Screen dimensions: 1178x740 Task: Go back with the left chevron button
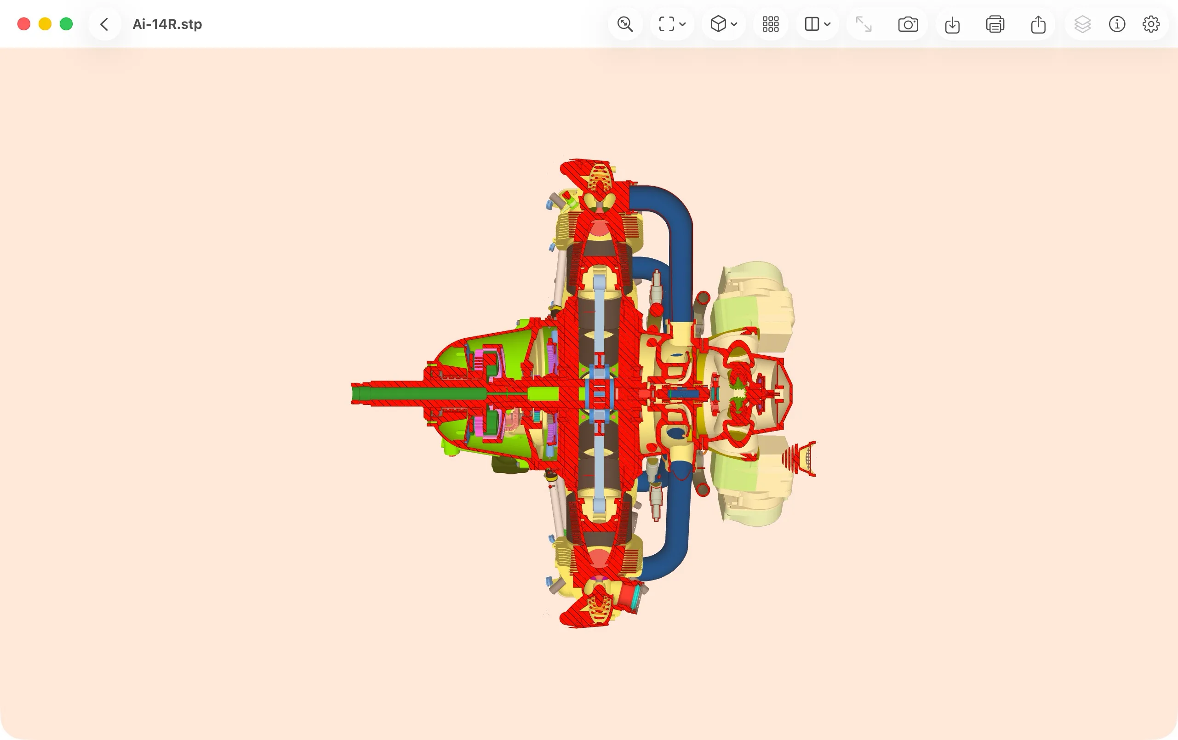coord(104,24)
